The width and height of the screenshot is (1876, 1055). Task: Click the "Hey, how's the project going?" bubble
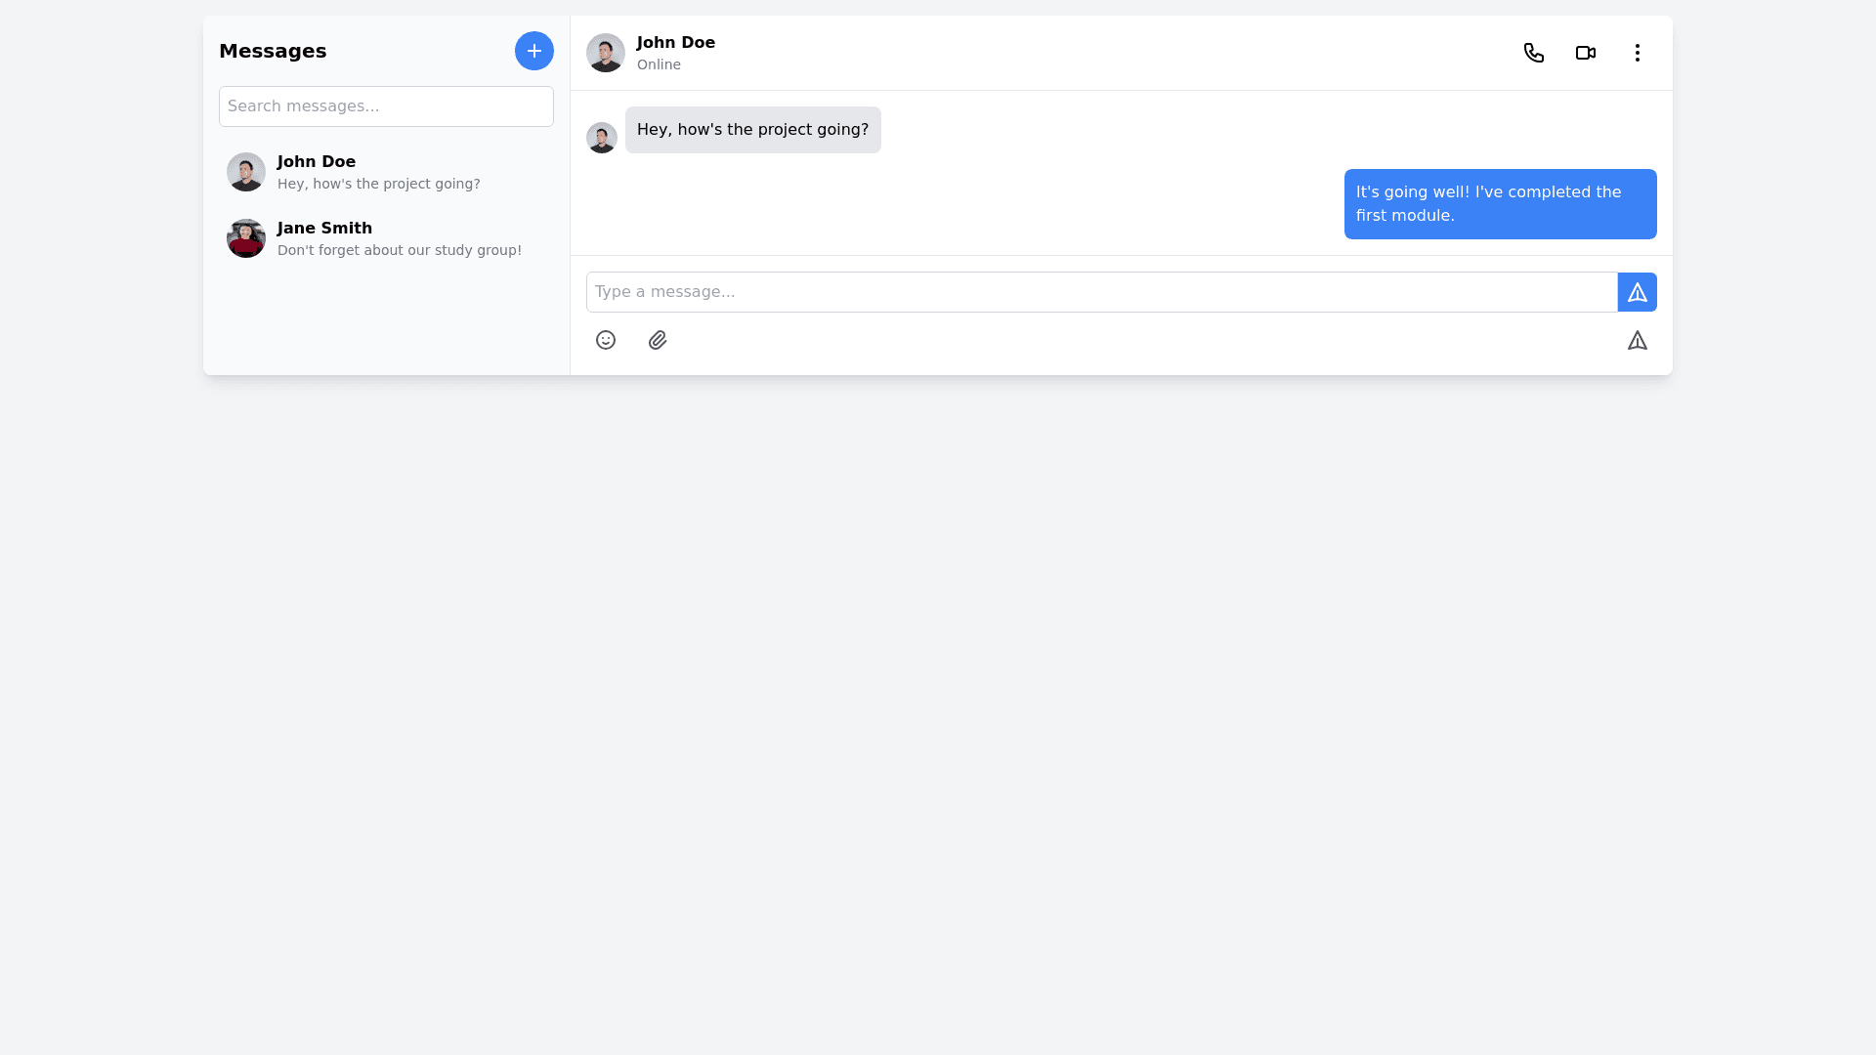point(752,130)
